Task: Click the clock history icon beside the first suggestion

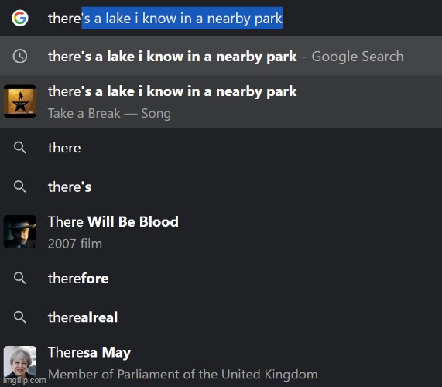Action: pyautogui.click(x=19, y=56)
